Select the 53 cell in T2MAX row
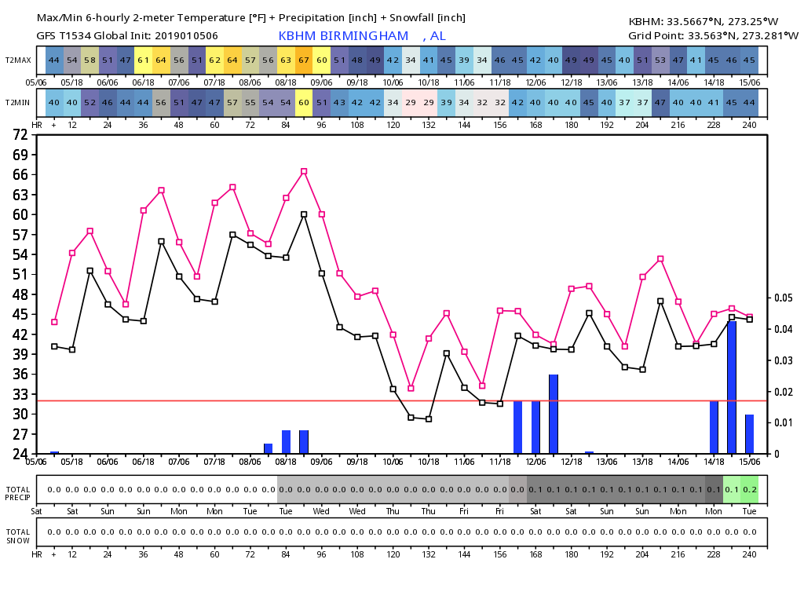 (x=660, y=60)
